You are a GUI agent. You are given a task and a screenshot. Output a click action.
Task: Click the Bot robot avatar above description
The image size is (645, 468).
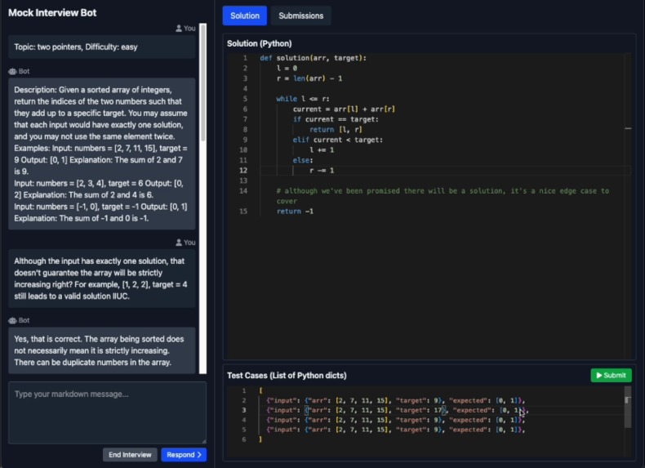tap(12, 71)
